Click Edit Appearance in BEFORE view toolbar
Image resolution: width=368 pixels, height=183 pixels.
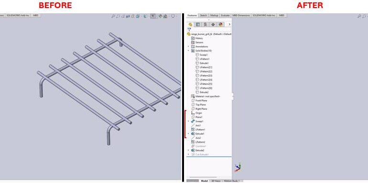[161, 16]
